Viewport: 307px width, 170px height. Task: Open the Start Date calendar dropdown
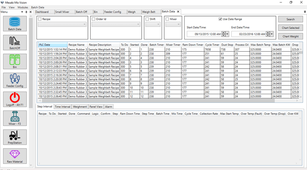click(227, 34)
